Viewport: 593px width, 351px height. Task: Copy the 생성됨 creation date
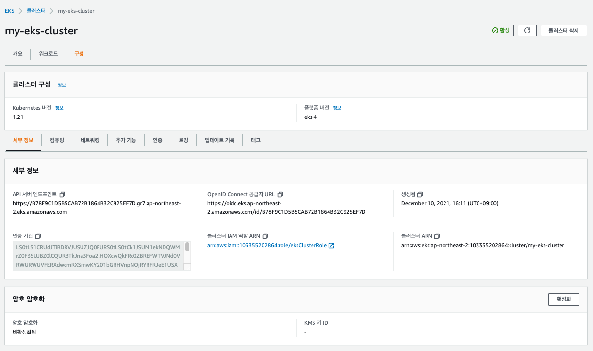click(x=420, y=194)
